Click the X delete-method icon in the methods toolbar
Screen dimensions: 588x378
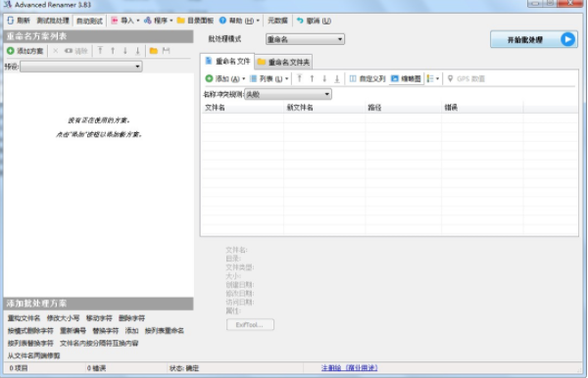pyautogui.click(x=56, y=51)
